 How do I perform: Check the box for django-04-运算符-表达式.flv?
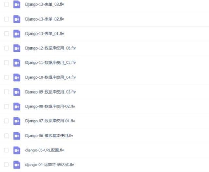coord(6,165)
